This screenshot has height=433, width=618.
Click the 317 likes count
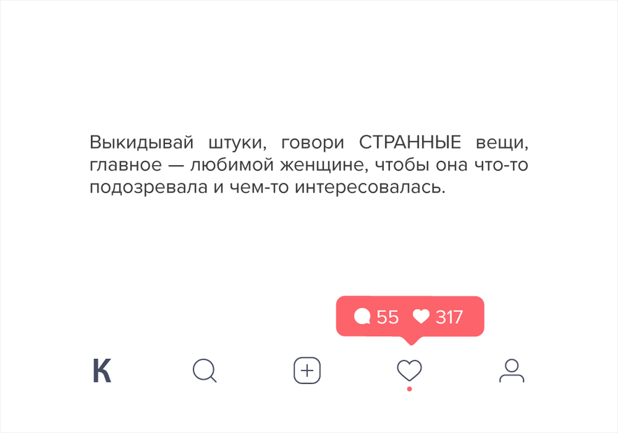pyautogui.click(x=449, y=317)
